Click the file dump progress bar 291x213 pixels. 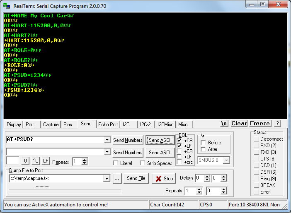point(65,191)
